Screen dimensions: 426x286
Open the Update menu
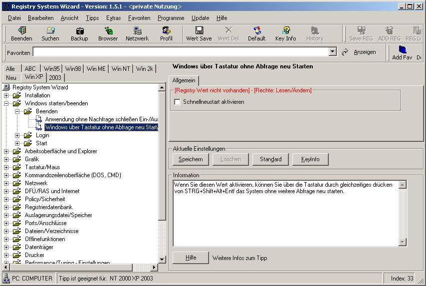point(200,18)
